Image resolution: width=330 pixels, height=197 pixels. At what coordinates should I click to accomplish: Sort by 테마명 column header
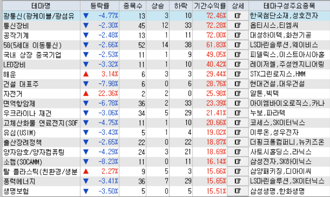pos(41,6)
